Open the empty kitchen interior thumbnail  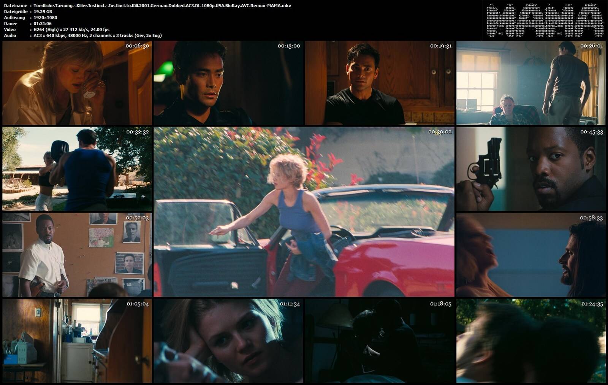tap(77, 341)
